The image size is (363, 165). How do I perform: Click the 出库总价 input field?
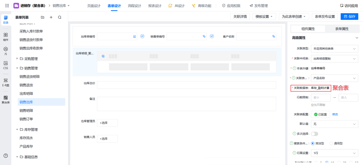[x=186, y=85]
